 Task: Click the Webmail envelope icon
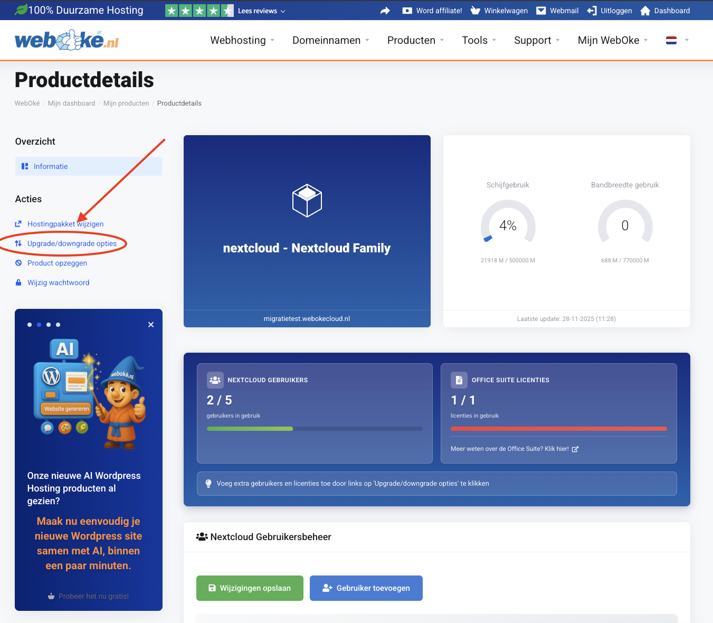pos(541,11)
